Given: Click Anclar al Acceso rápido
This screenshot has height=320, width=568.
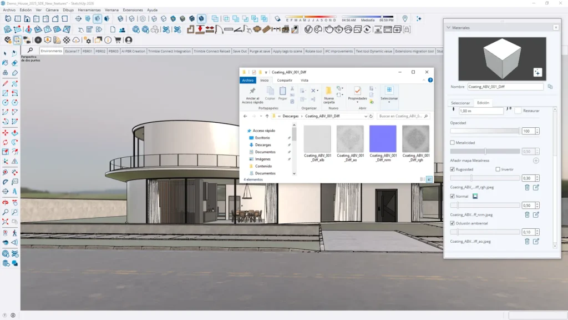Looking at the screenshot, I should point(252,95).
